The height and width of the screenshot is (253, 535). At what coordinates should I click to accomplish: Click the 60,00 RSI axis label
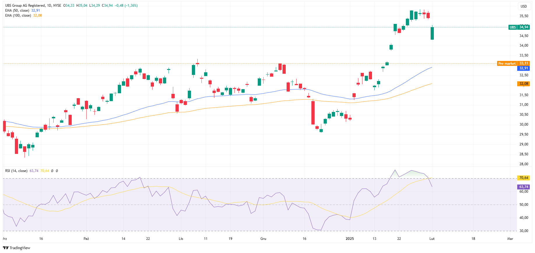pyautogui.click(x=524, y=191)
